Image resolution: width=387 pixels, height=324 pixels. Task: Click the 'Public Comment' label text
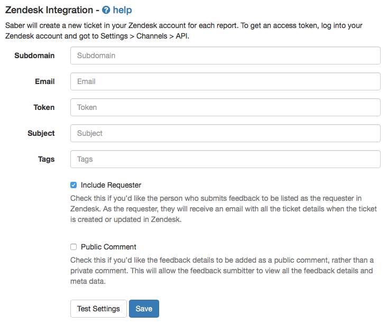point(108,247)
